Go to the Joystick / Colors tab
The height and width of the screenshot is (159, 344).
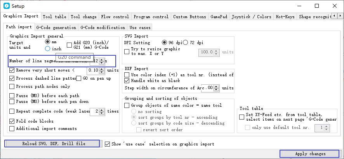click(x=251, y=17)
